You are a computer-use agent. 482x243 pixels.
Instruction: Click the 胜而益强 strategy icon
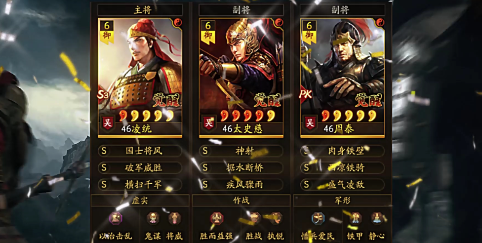tap(217, 218)
